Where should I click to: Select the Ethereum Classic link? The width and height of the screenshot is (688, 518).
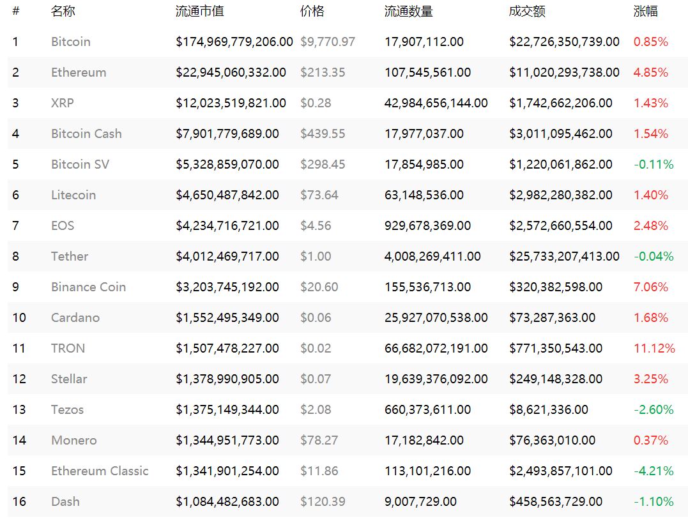point(100,471)
